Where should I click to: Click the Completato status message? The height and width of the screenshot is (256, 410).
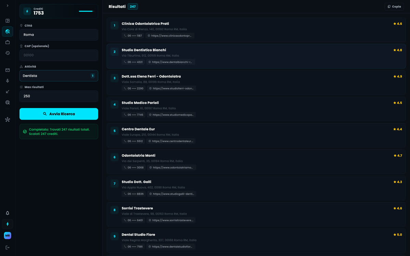(x=59, y=131)
